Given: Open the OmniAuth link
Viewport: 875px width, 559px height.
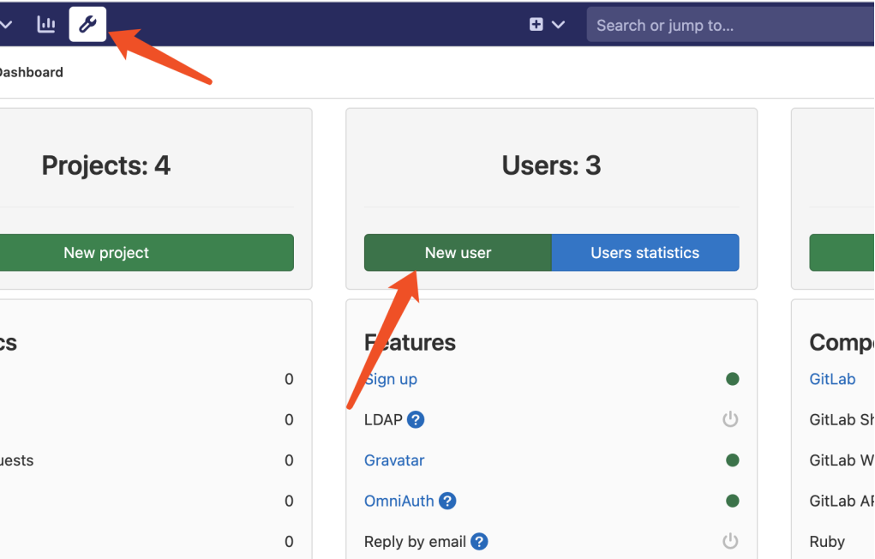Looking at the screenshot, I should pyautogui.click(x=399, y=501).
